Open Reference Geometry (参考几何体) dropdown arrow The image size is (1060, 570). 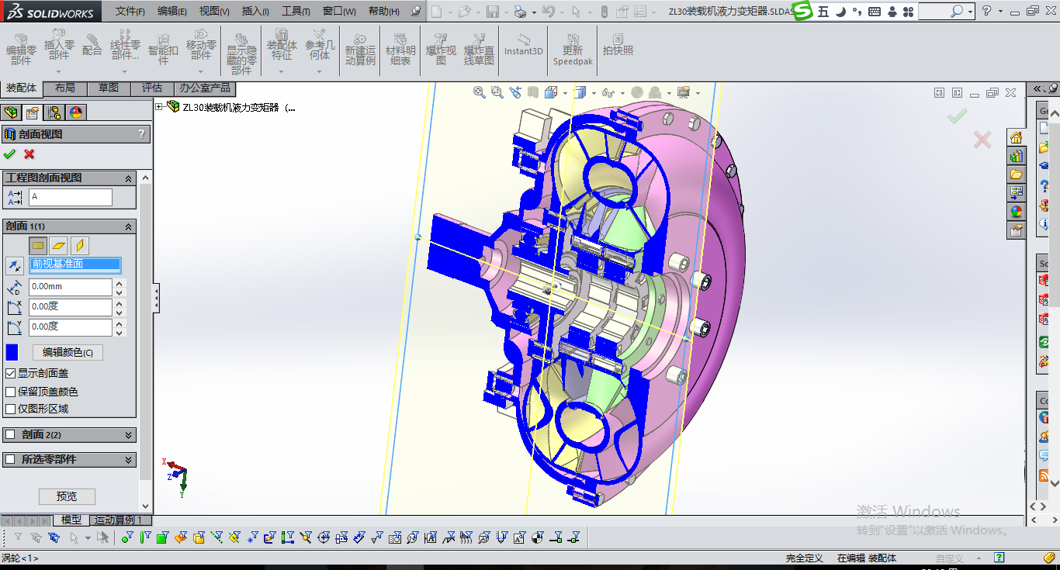[x=320, y=71]
